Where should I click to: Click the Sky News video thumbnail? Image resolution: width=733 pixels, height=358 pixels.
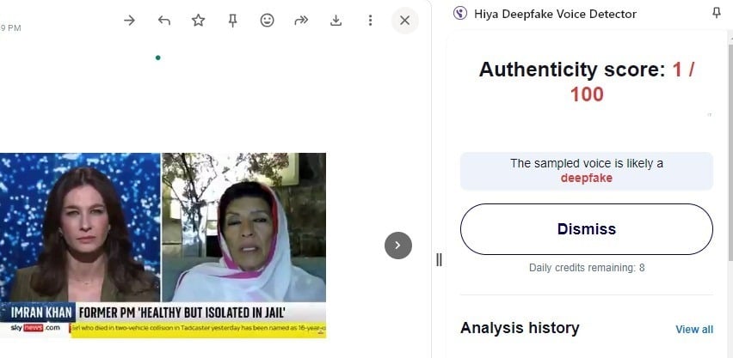[163, 245]
